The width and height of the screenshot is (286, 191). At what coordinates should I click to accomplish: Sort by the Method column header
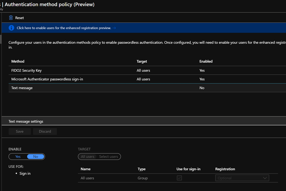point(18,61)
